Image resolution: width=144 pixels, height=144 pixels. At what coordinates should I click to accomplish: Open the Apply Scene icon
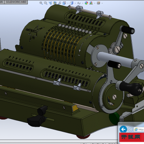[x=91, y=3]
